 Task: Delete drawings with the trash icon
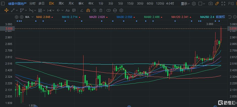(101, 10)
